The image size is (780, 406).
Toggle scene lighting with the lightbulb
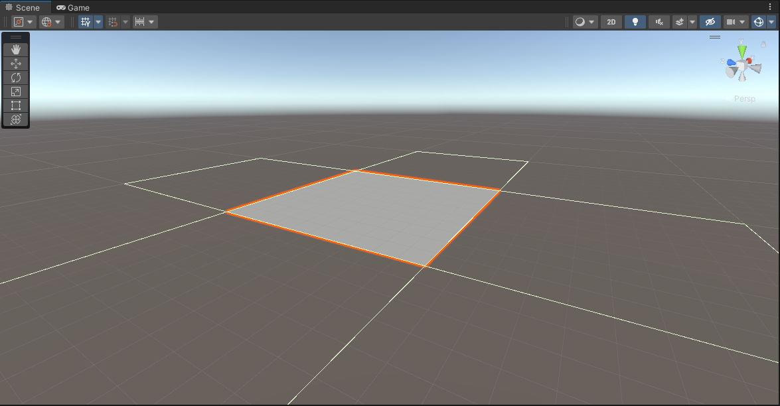click(635, 22)
